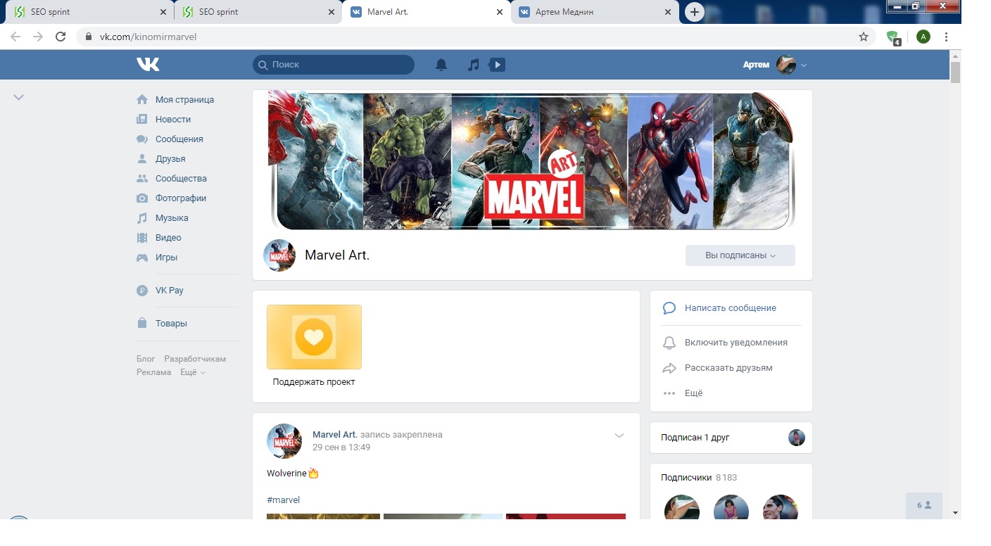
Task: Open Chrome profile A avatar
Action: (923, 37)
